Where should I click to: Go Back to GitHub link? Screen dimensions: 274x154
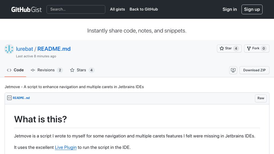(144, 9)
